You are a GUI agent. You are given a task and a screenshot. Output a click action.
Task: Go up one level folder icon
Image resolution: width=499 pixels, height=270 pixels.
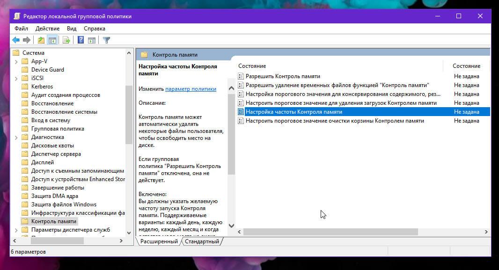(x=41, y=40)
